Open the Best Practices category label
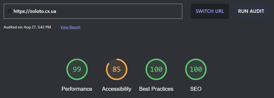Viewport: 274px width, 98px height. [x=156, y=89]
